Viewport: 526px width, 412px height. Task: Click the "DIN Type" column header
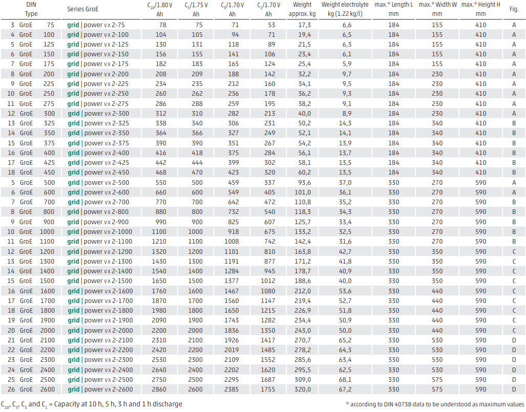tap(31, 9)
